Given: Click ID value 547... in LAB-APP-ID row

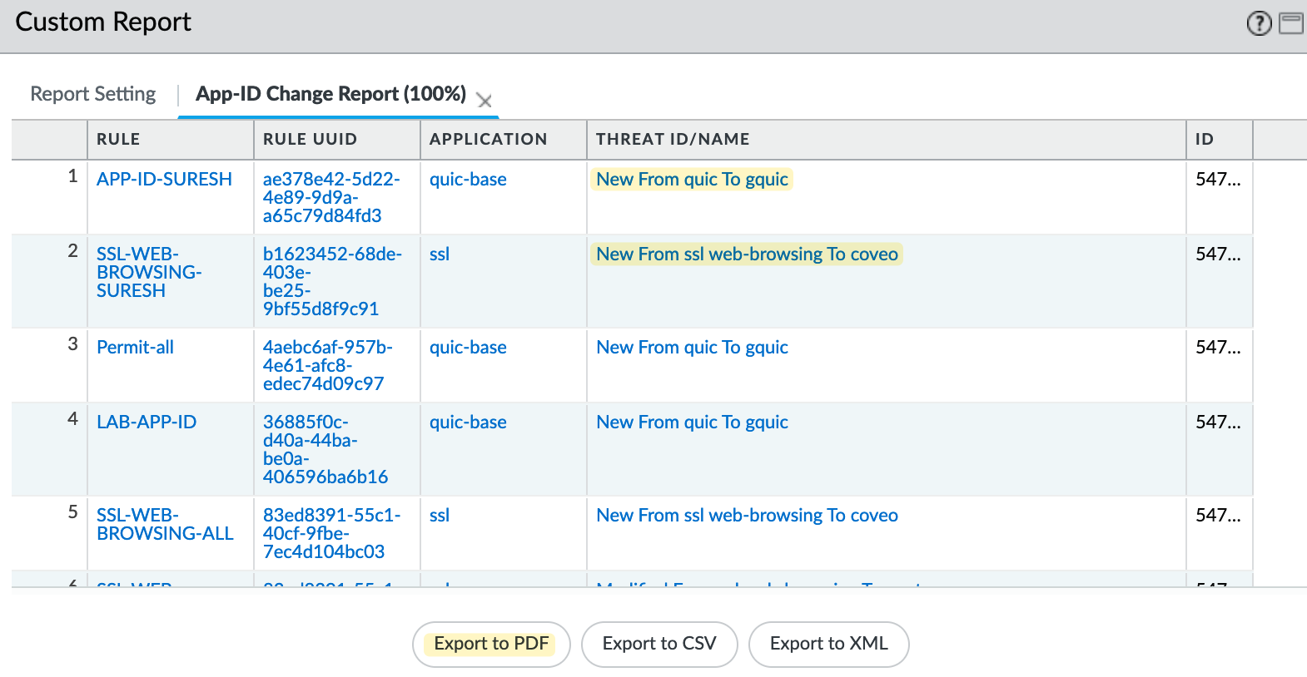Looking at the screenshot, I should (1218, 423).
